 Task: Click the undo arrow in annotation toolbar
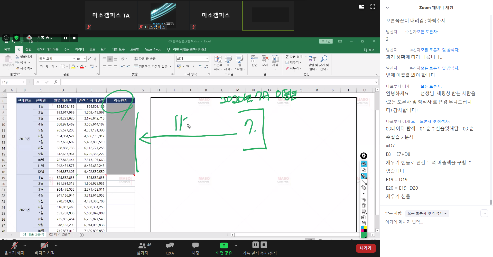coord(364,199)
